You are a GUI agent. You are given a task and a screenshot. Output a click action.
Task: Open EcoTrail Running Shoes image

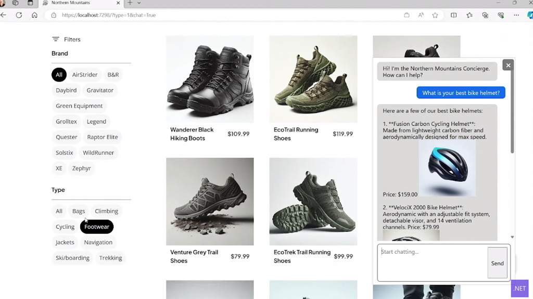coord(313,79)
